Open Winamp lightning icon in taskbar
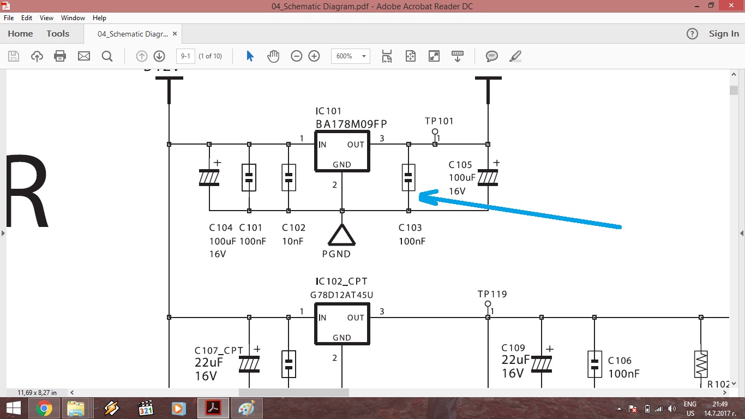The image size is (745, 419). tap(112, 408)
